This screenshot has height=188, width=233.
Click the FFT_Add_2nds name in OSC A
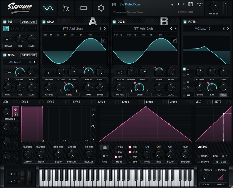[x=73, y=29]
